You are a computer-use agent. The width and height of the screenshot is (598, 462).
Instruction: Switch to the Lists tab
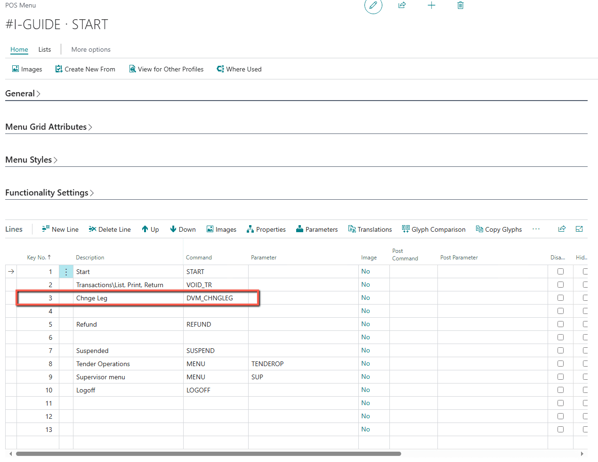pyautogui.click(x=45, y=49)
